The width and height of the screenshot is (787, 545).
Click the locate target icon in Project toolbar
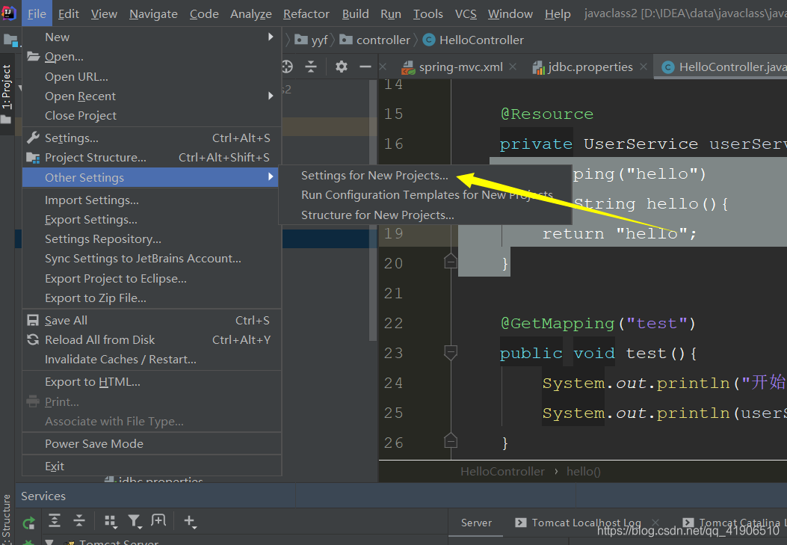(x=286, y=67)
